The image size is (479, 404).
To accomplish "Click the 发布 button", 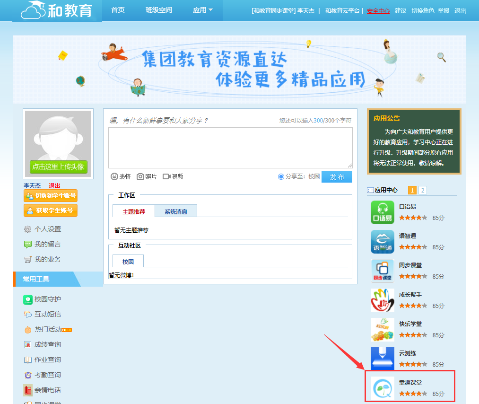I will tap(337, 177).
